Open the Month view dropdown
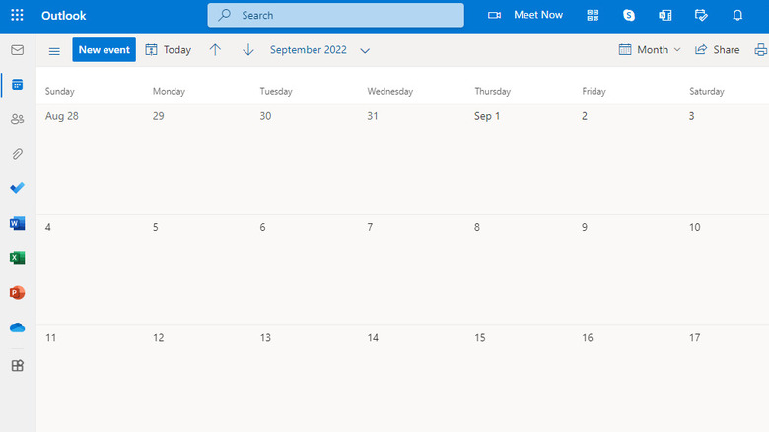Image resolution: width=769 pixels, height=432 pixels. pos(650,50)
